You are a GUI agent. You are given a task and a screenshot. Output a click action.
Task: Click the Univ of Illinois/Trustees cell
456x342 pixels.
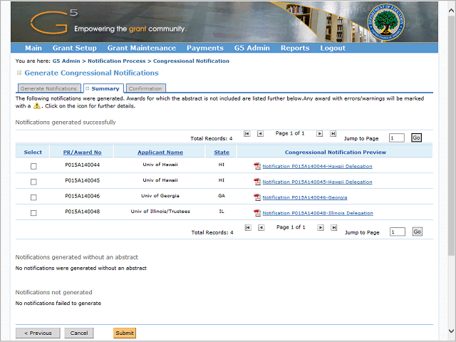[160, 212]
